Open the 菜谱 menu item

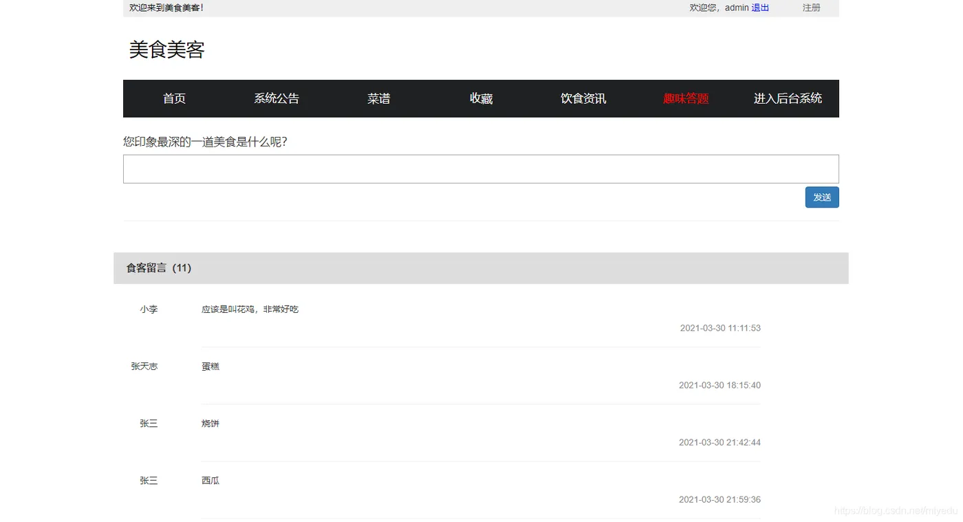click(x=379, y=98)
